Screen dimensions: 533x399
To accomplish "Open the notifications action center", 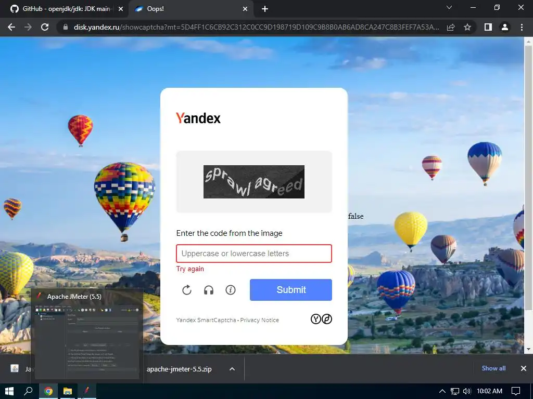I will (516, 391).
